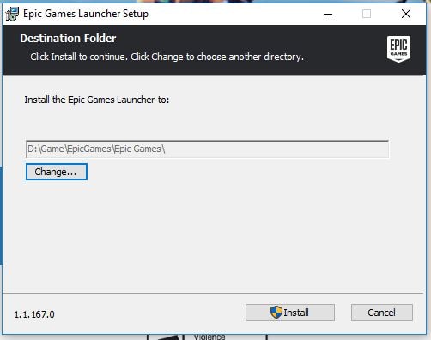The image size is (431, 340).
Task: Click the Install button
Action: pyautogui.click(x=290, y=313)
